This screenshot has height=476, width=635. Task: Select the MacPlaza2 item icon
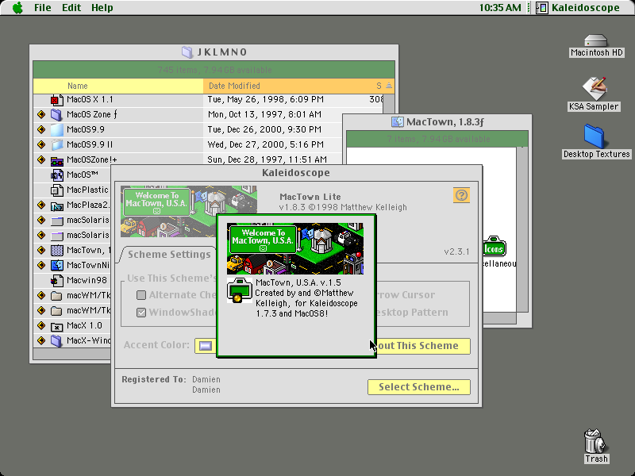point(56,205)
